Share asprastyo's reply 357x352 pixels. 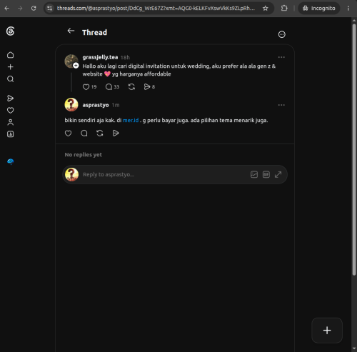pyautogui.click(x=116, y=134)
